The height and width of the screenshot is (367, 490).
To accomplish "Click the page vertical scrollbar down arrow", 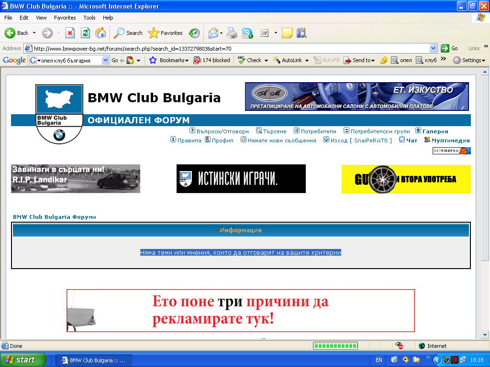I will pos(485,335).
